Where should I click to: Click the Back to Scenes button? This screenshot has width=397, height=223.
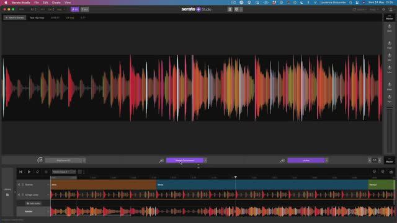tap(15, 18)
